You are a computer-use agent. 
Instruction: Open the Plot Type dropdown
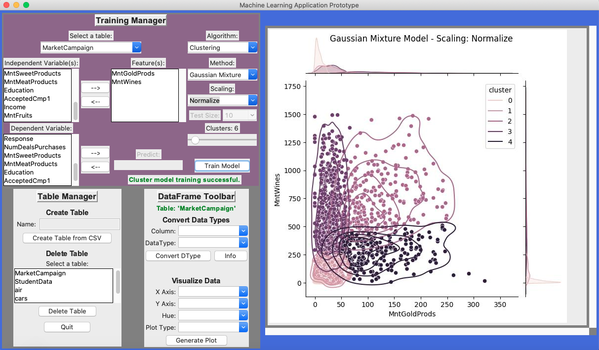point(213,327)
